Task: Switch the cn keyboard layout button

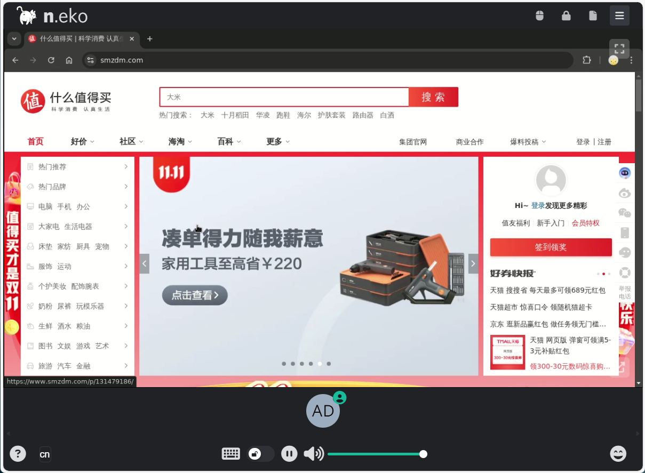Action: (45, 454)
